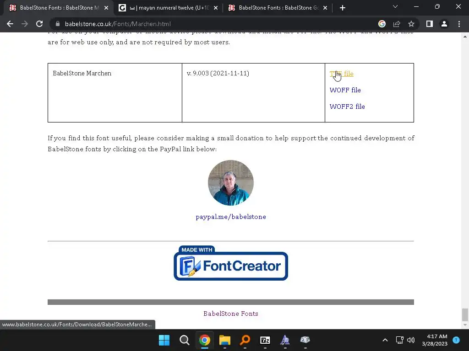Open network settings tray icon

pos(399,340)
